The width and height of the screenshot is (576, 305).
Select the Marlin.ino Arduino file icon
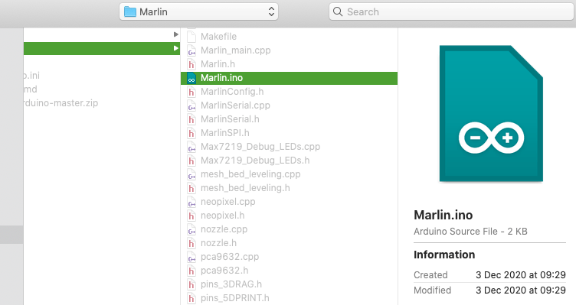click(x=191, y=78)
